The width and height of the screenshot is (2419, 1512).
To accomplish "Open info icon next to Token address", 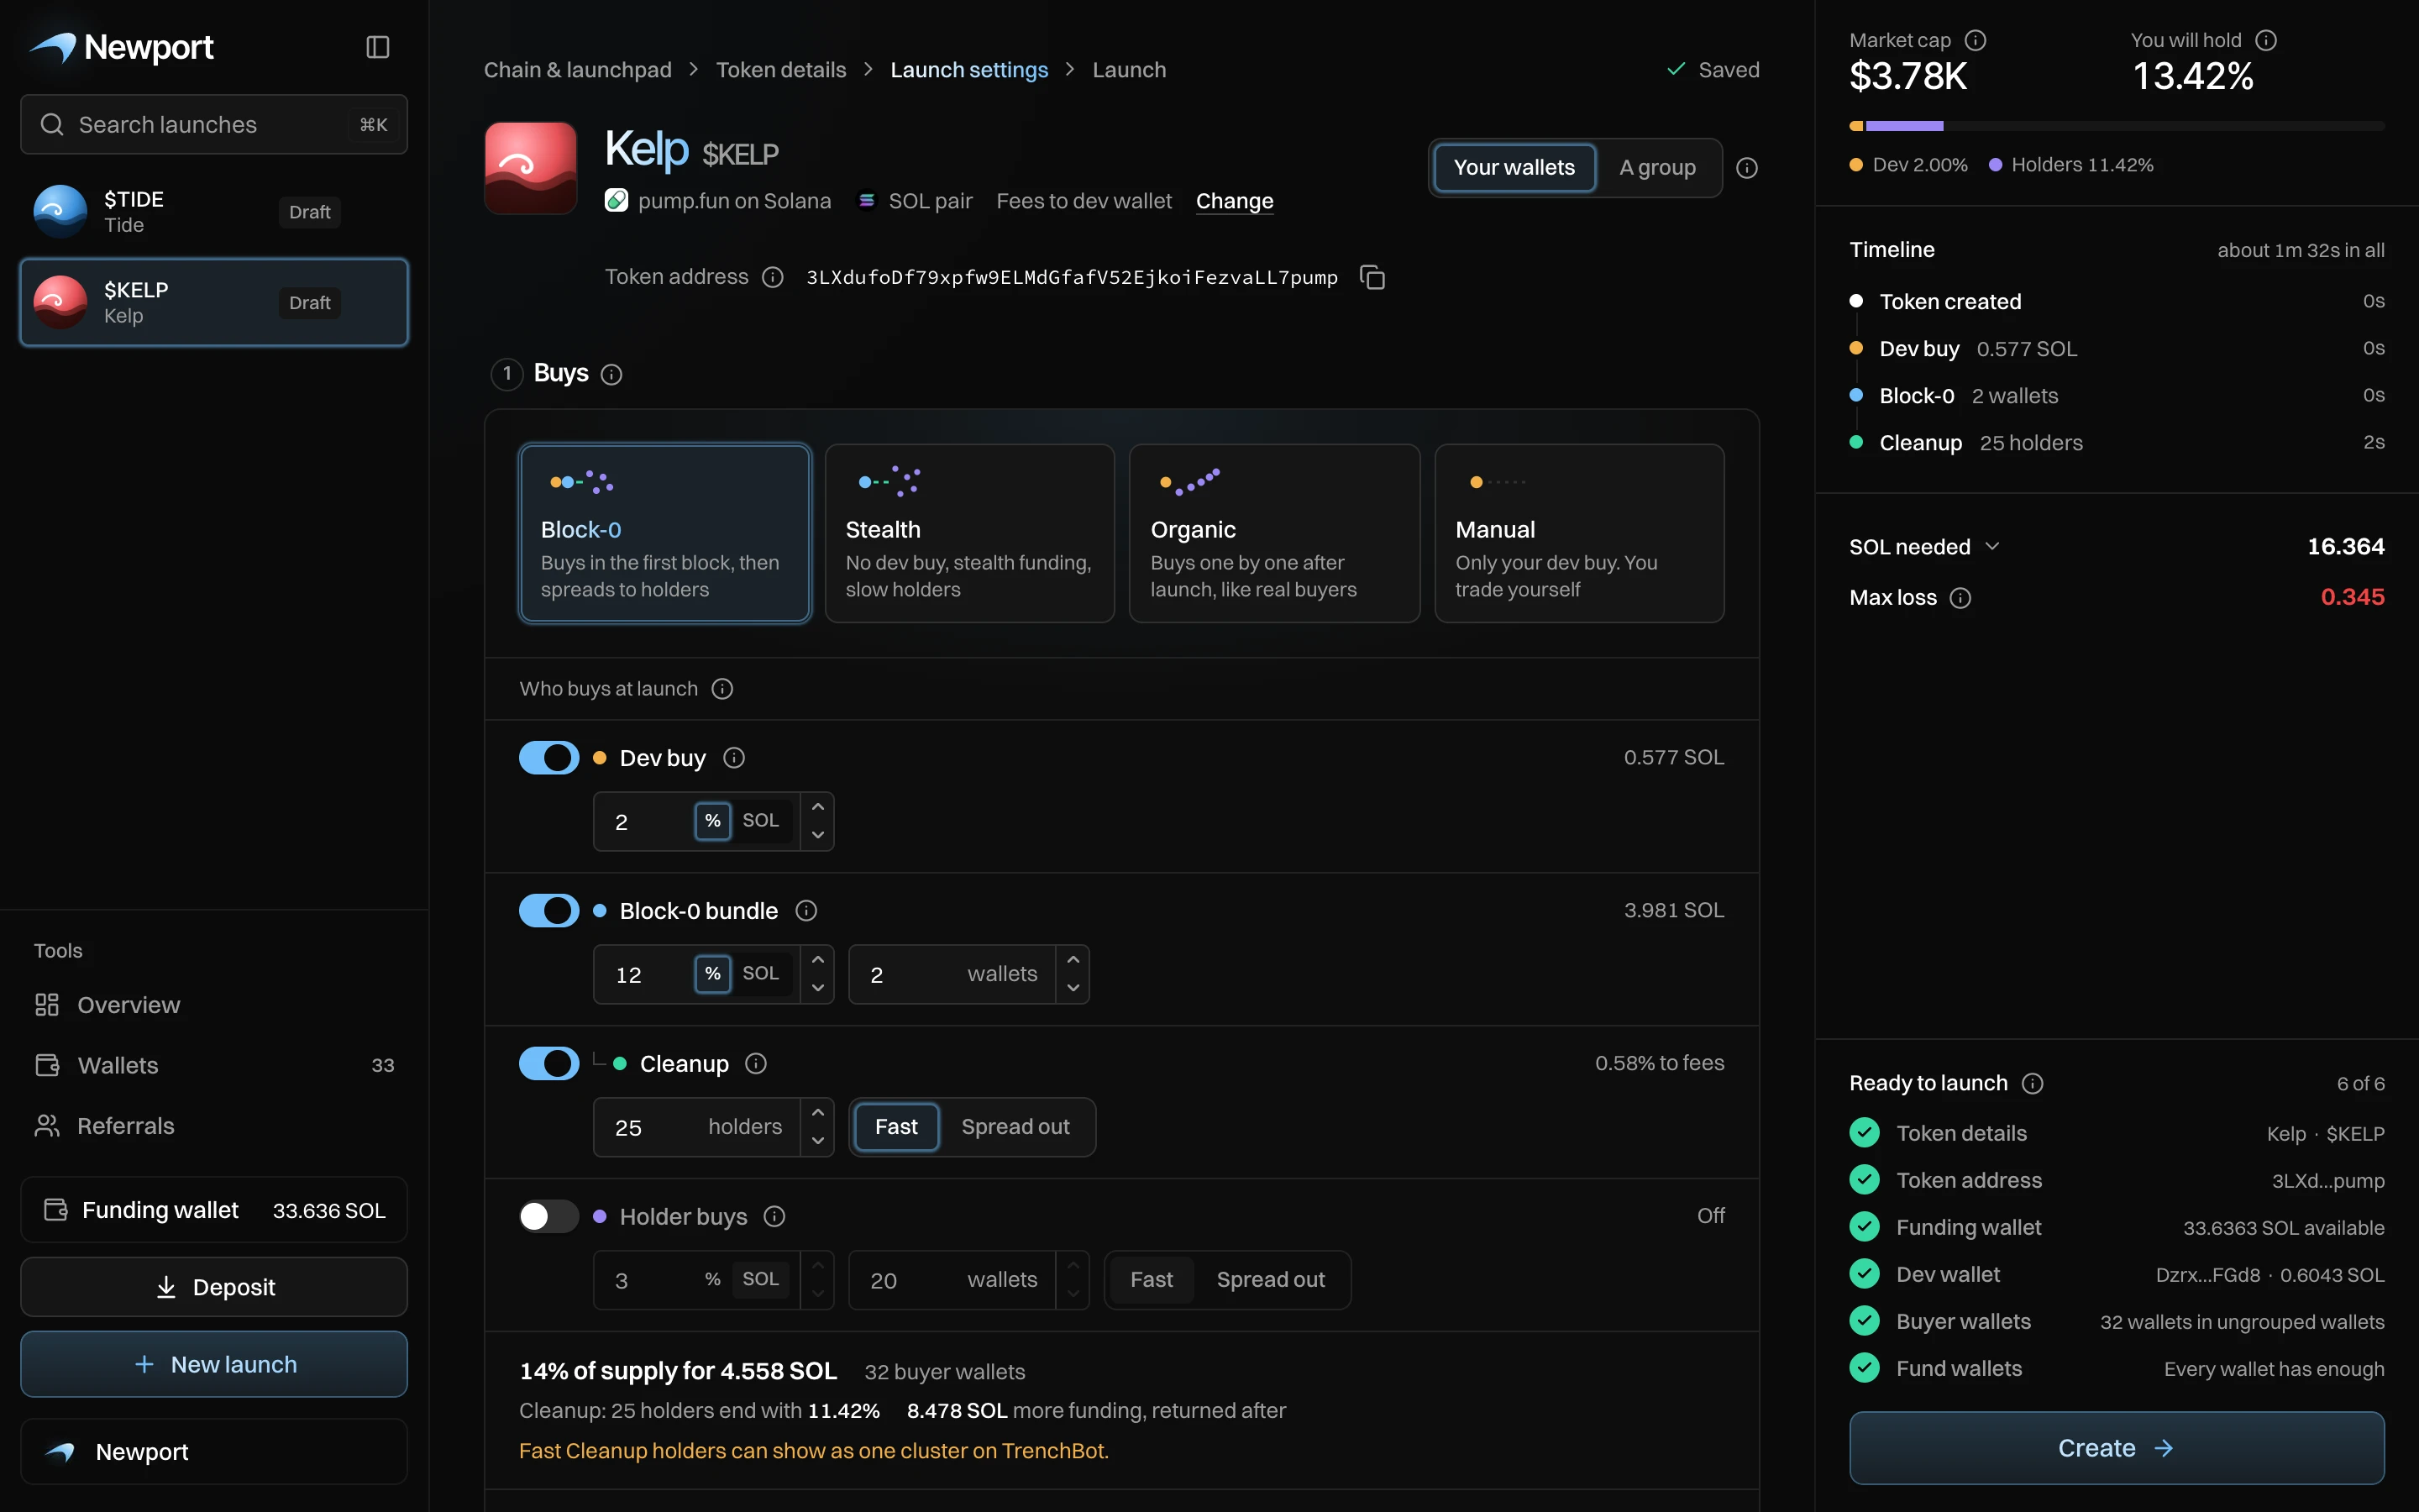I will pyautogui.click(x=773, y=277).
